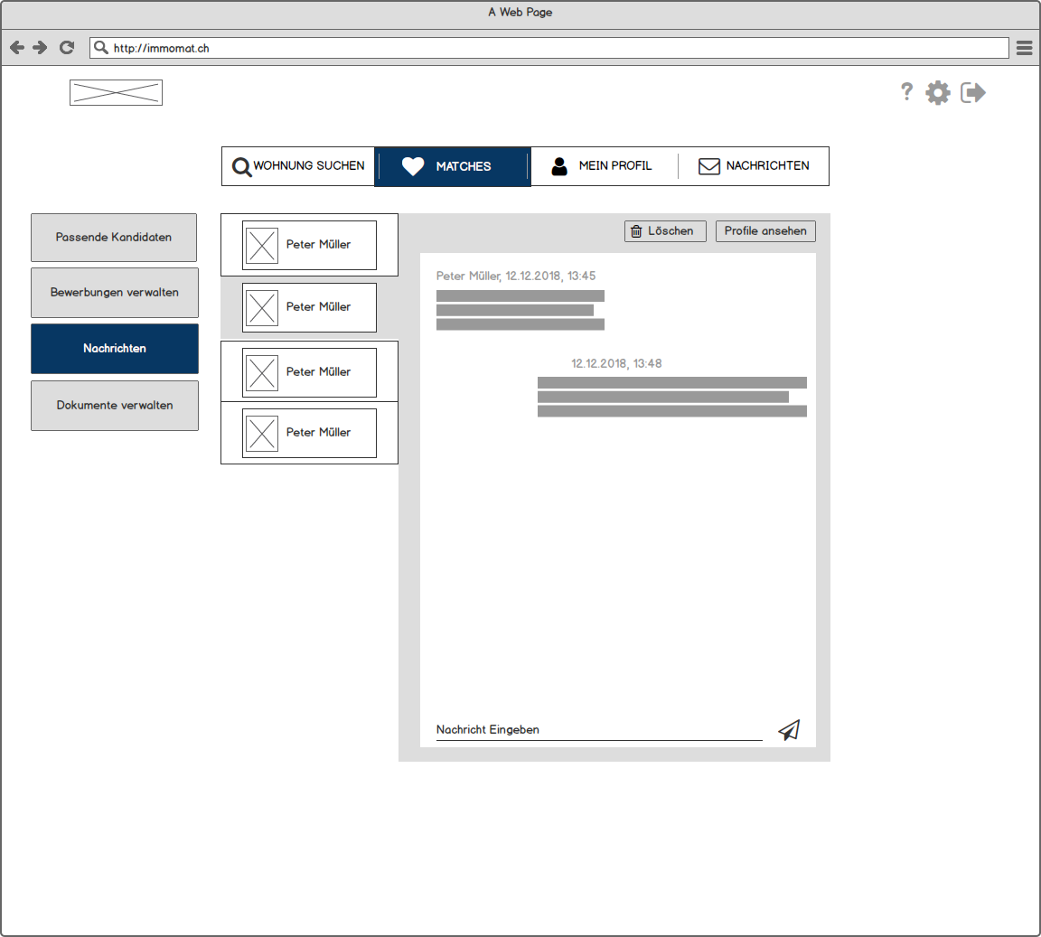Viewport: 1041px width, 937px height.
Task: Switch to the Nachrichten top tab
Action: 754,166
